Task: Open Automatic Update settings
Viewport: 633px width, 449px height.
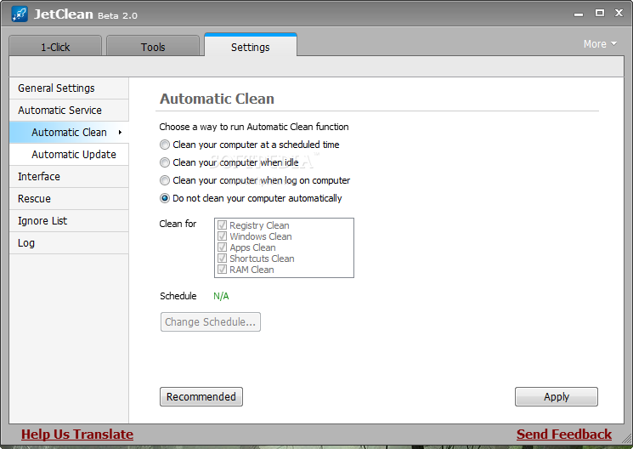Action: (69, 155)
